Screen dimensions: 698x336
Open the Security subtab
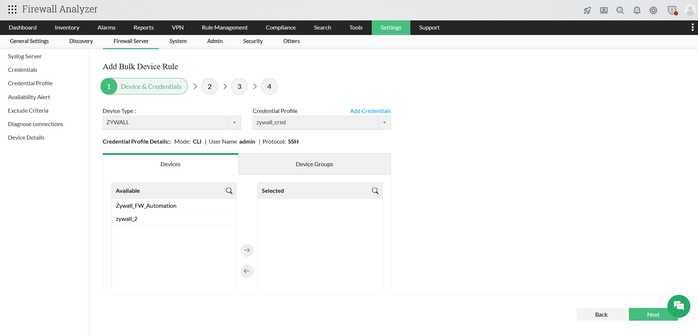tap(253, 41)
